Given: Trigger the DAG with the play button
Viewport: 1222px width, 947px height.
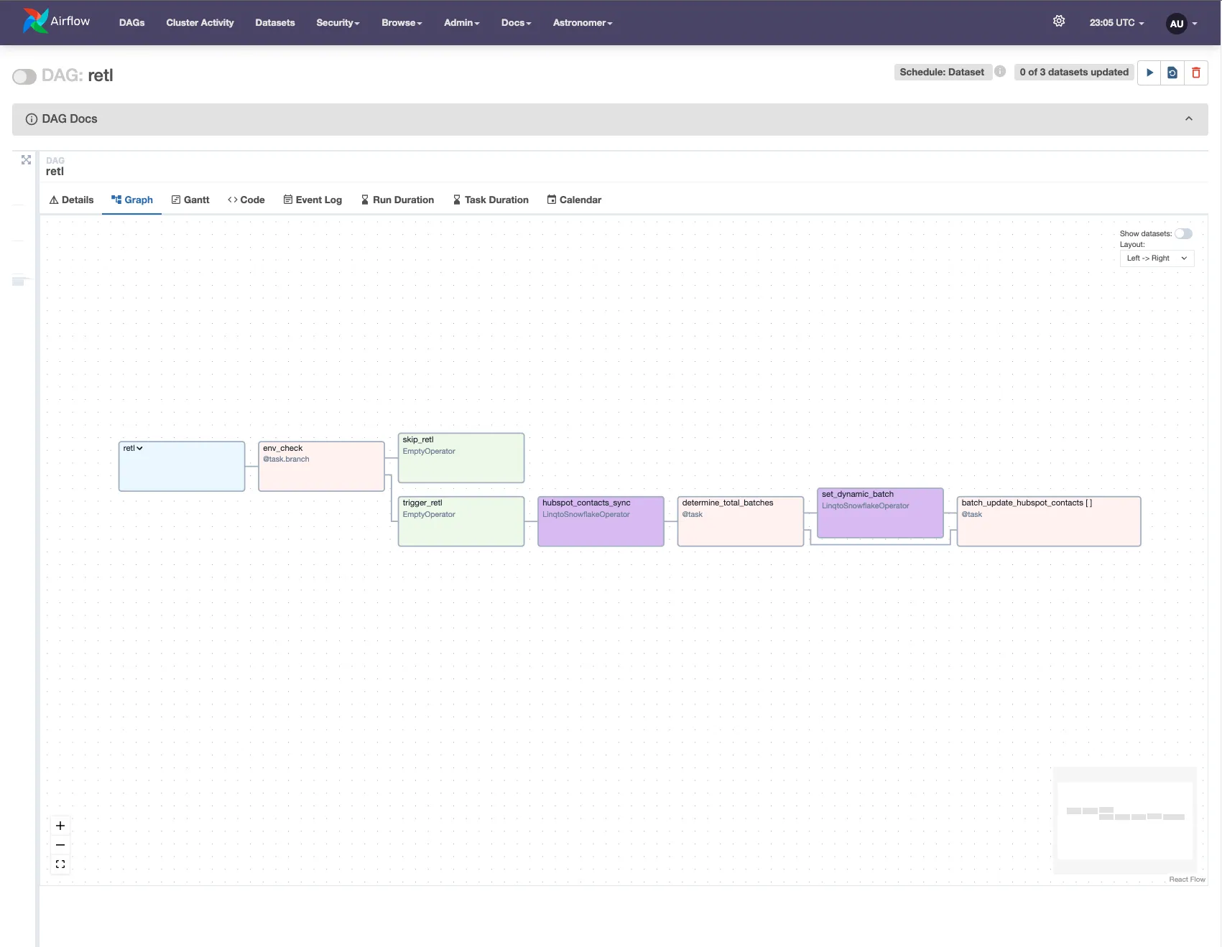Looking at the screenshot, I should 1149,73.
